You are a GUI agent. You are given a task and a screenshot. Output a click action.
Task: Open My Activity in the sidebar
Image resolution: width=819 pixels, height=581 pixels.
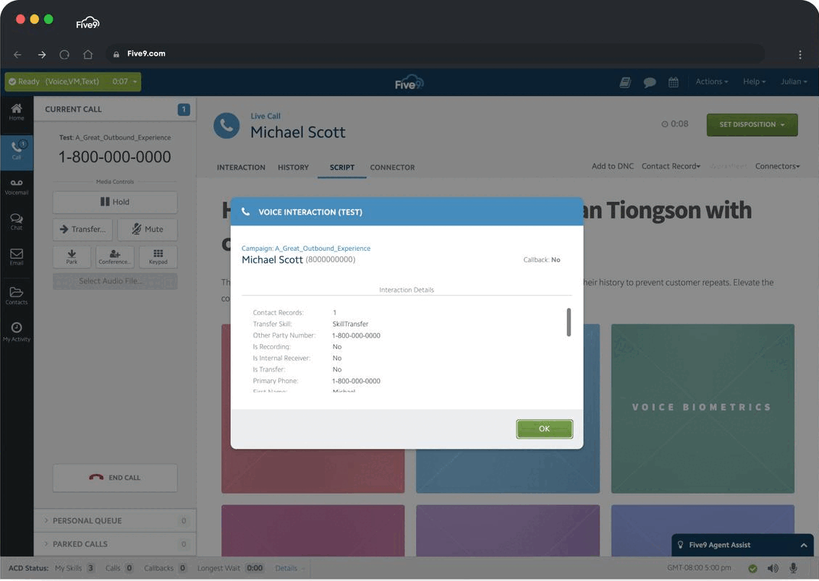[16, 332]
